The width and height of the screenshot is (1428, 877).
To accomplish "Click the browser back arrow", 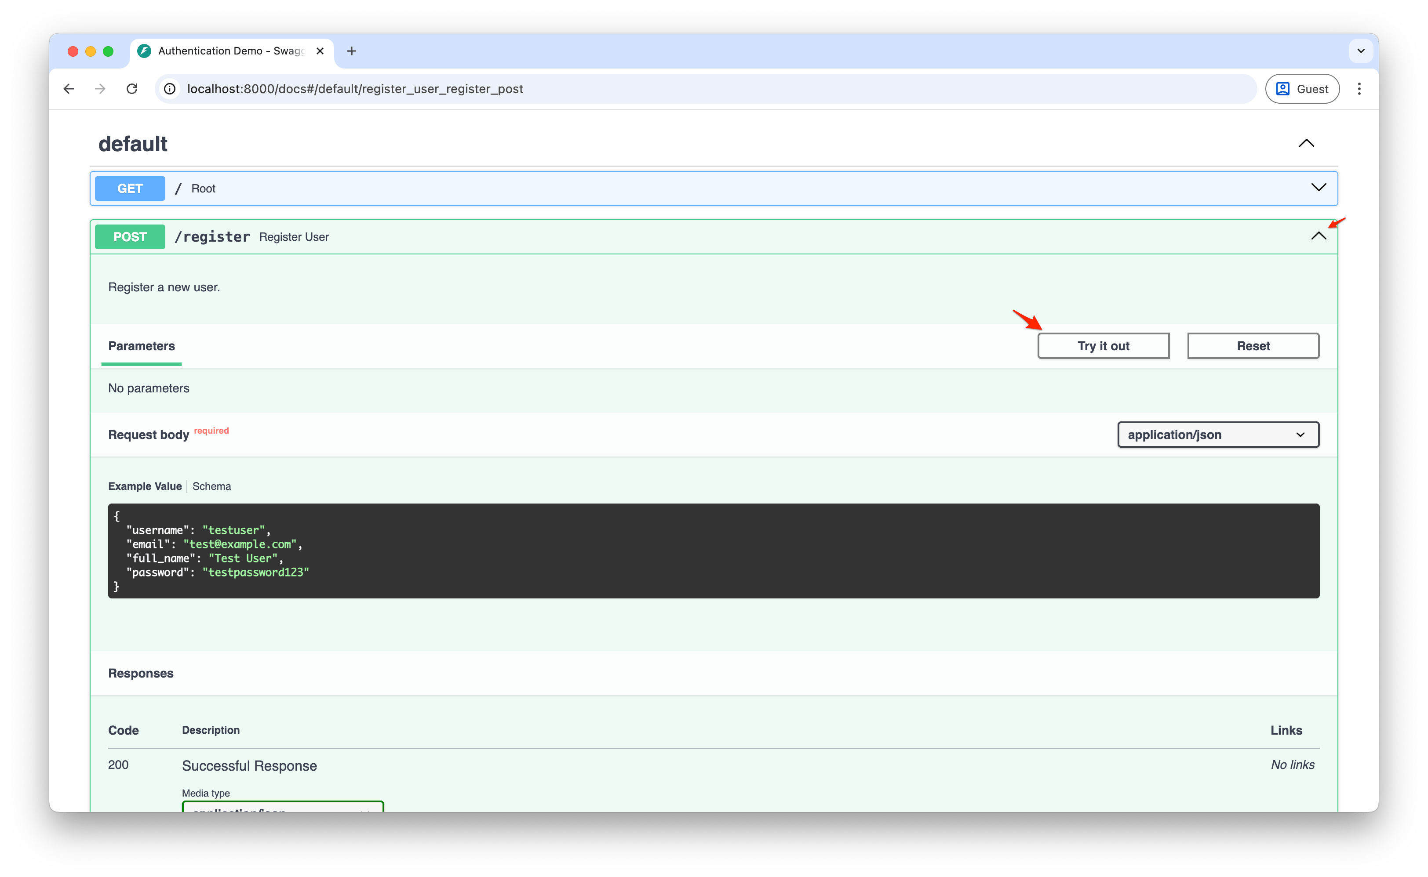I will [69, 89].
